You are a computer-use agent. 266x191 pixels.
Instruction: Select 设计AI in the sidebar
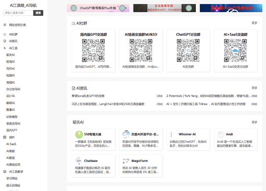tap(11, 96)
